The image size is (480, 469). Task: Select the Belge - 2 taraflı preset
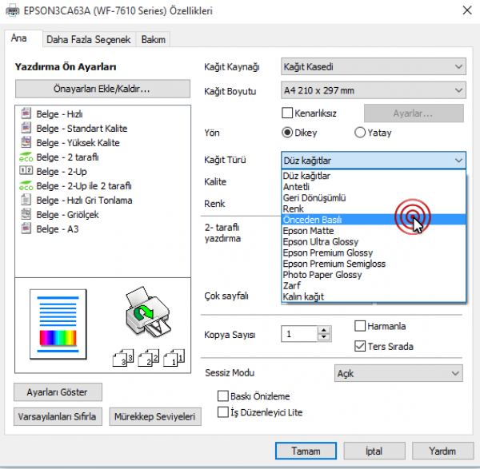click(67, 157)
